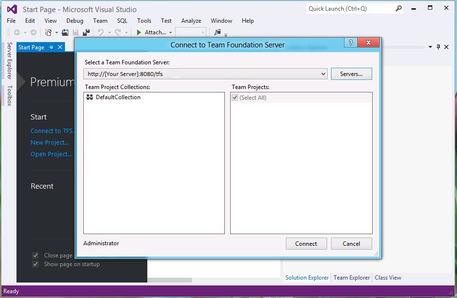Click the Find in Files toolbar icon

pos(217,32)
